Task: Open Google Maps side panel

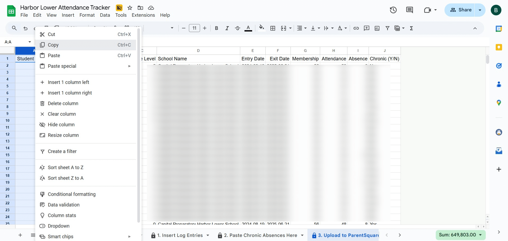Action: [499, 103]
